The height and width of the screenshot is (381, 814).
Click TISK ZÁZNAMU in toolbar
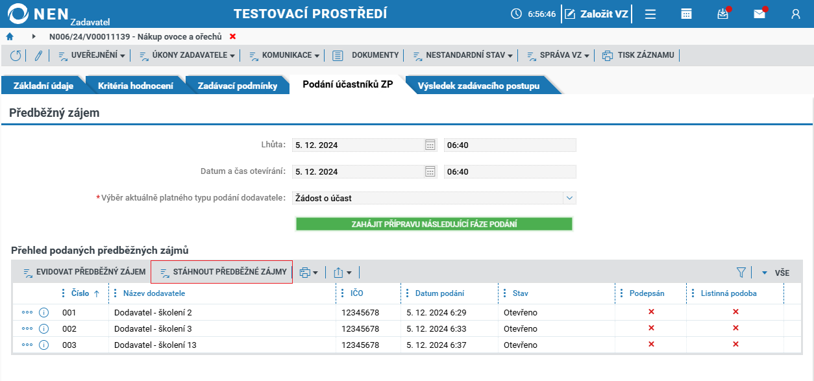pos(639,56)
